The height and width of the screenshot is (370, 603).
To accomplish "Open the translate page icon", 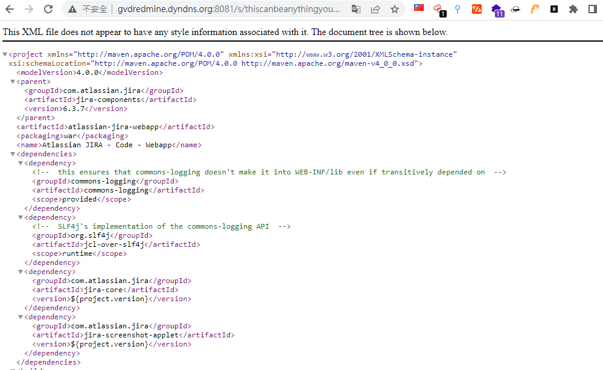I will (356, 9).
